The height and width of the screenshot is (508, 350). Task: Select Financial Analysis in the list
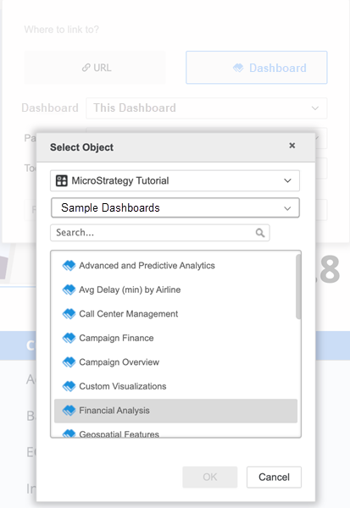point(175,411)
